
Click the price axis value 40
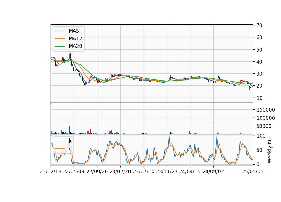pos(259,62)
